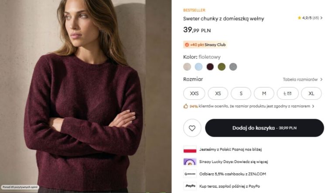
Task: Add to cart with Dodaj do koszyka
Action: 264,128
